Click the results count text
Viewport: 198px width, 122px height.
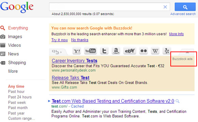pyautogui.click(x=83, y=14)
